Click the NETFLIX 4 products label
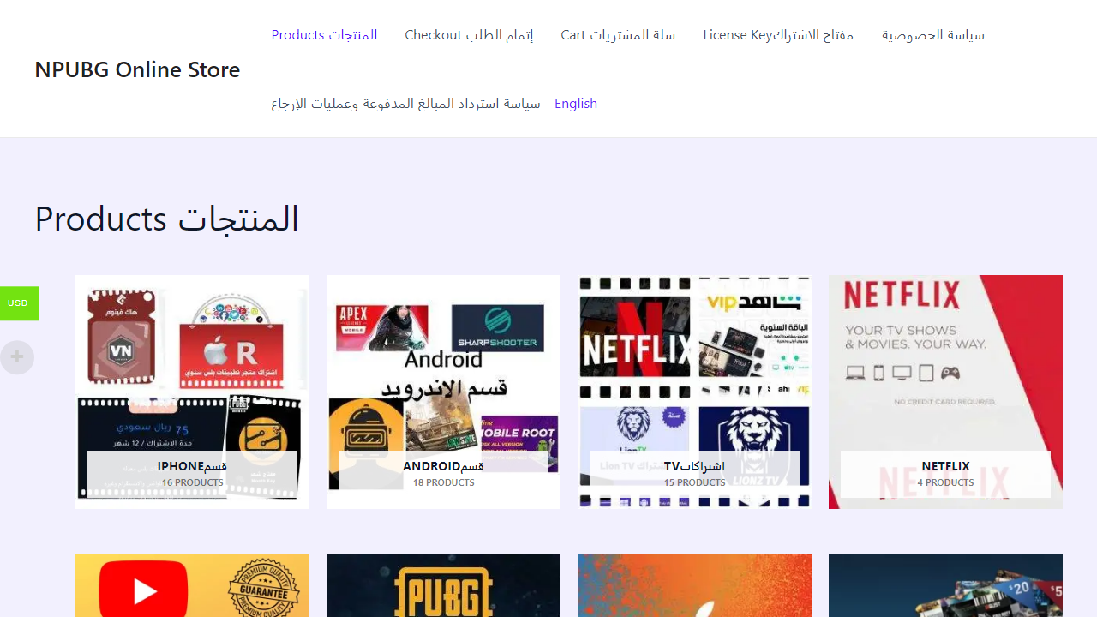Viewport: 1097px width, 617px height. click(x=945, y=474)
